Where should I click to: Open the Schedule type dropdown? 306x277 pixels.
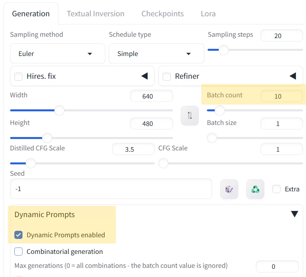pyautogui.click(x=156, y=53)
